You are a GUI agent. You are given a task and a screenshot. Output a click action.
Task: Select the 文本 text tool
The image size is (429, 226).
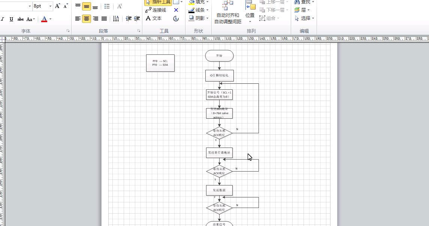[x=154, y=18]
